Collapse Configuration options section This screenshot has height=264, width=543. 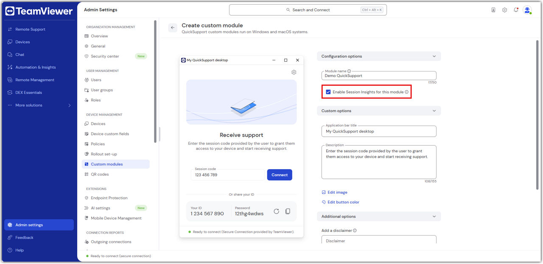(434, 56)
